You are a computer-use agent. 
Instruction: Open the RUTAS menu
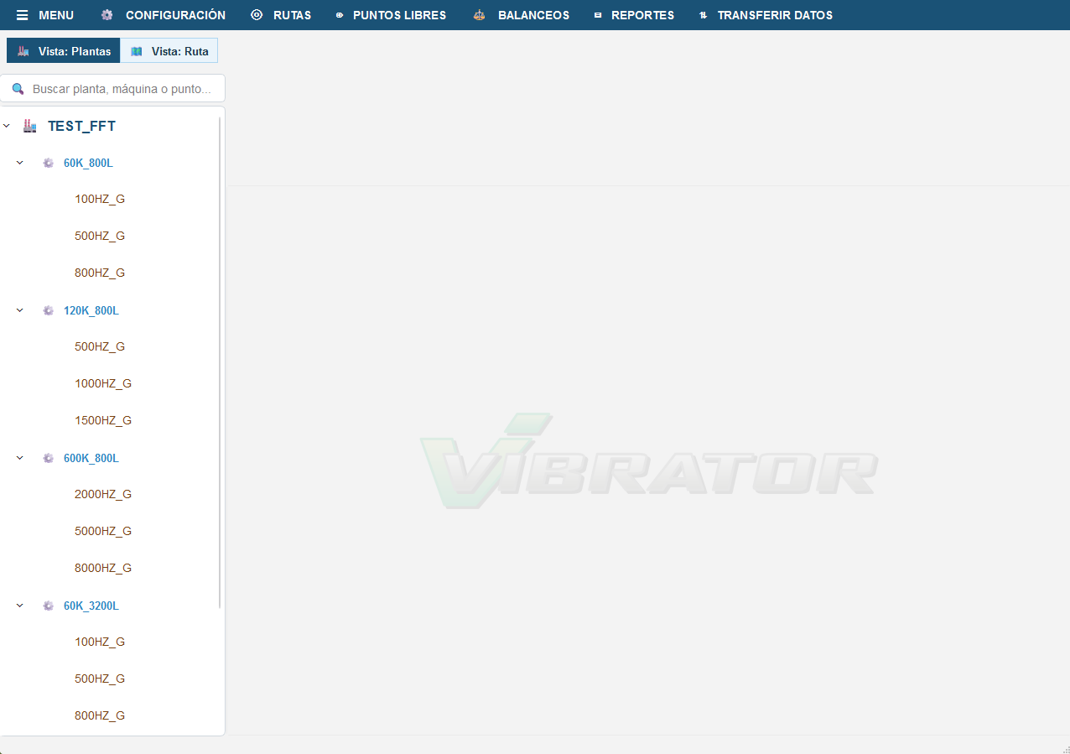281,15
